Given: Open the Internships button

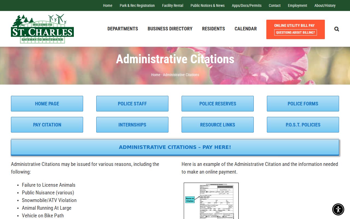Looking at the screenshot, I should [x=132, y=125].
